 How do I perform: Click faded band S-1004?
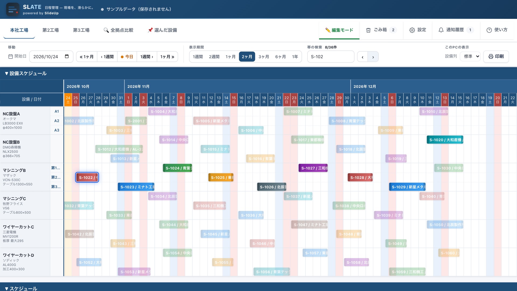[x=162, y=112]
